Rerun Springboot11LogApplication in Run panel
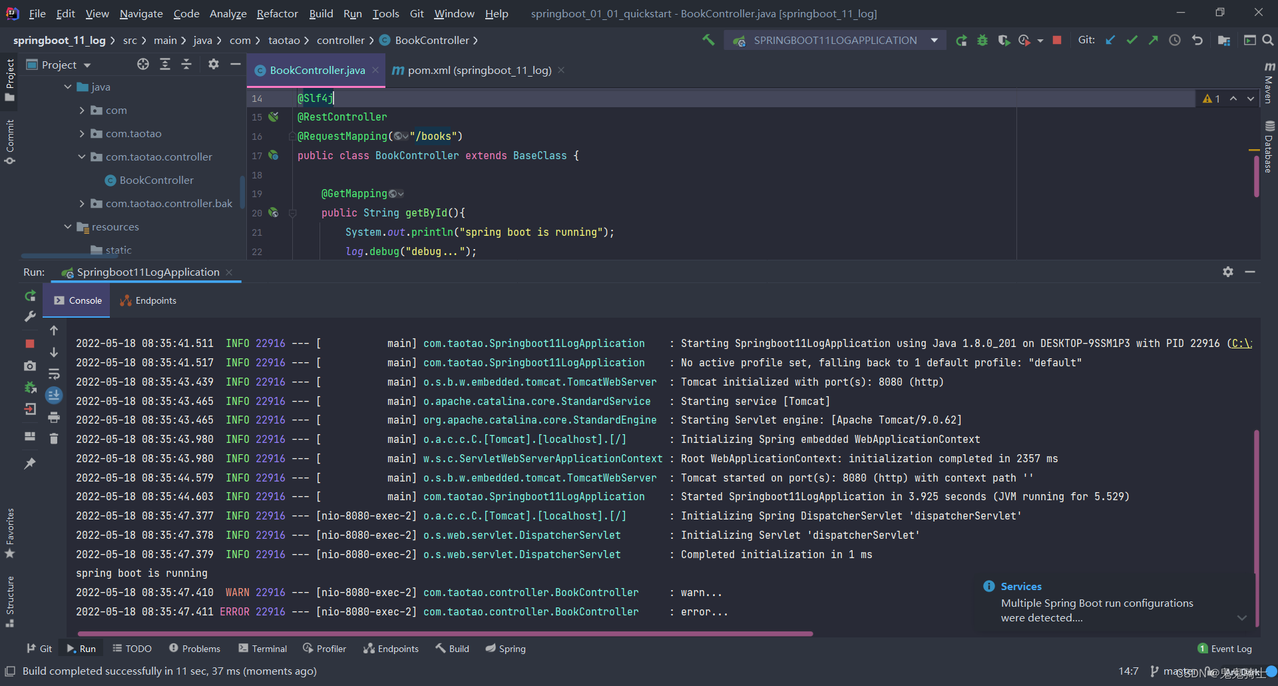The image size is (1278, 686). point(30,296)
